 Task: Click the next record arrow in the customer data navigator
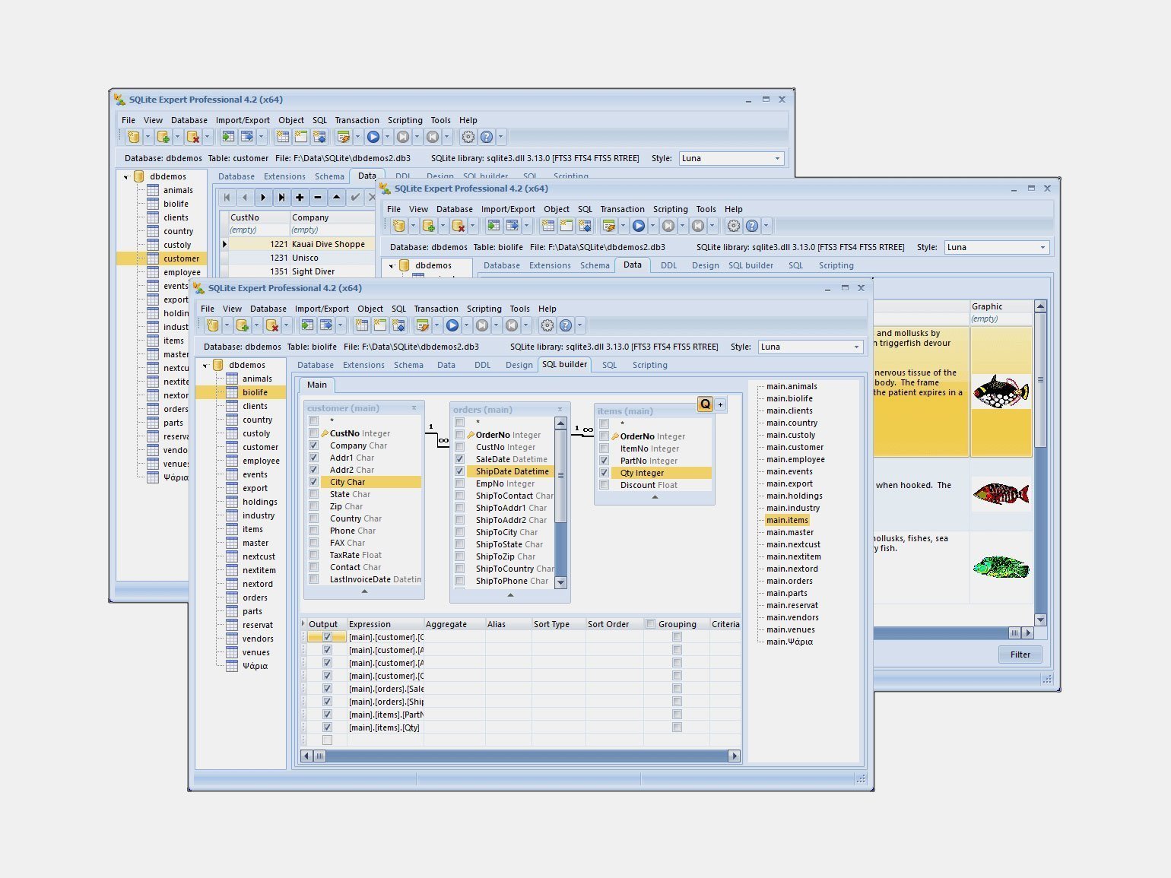tap(263, 198)
